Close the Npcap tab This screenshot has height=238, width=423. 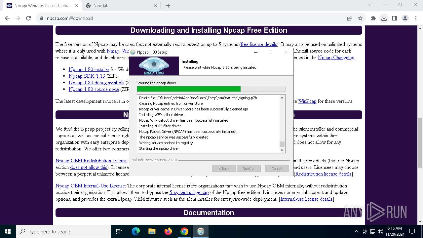77,6
